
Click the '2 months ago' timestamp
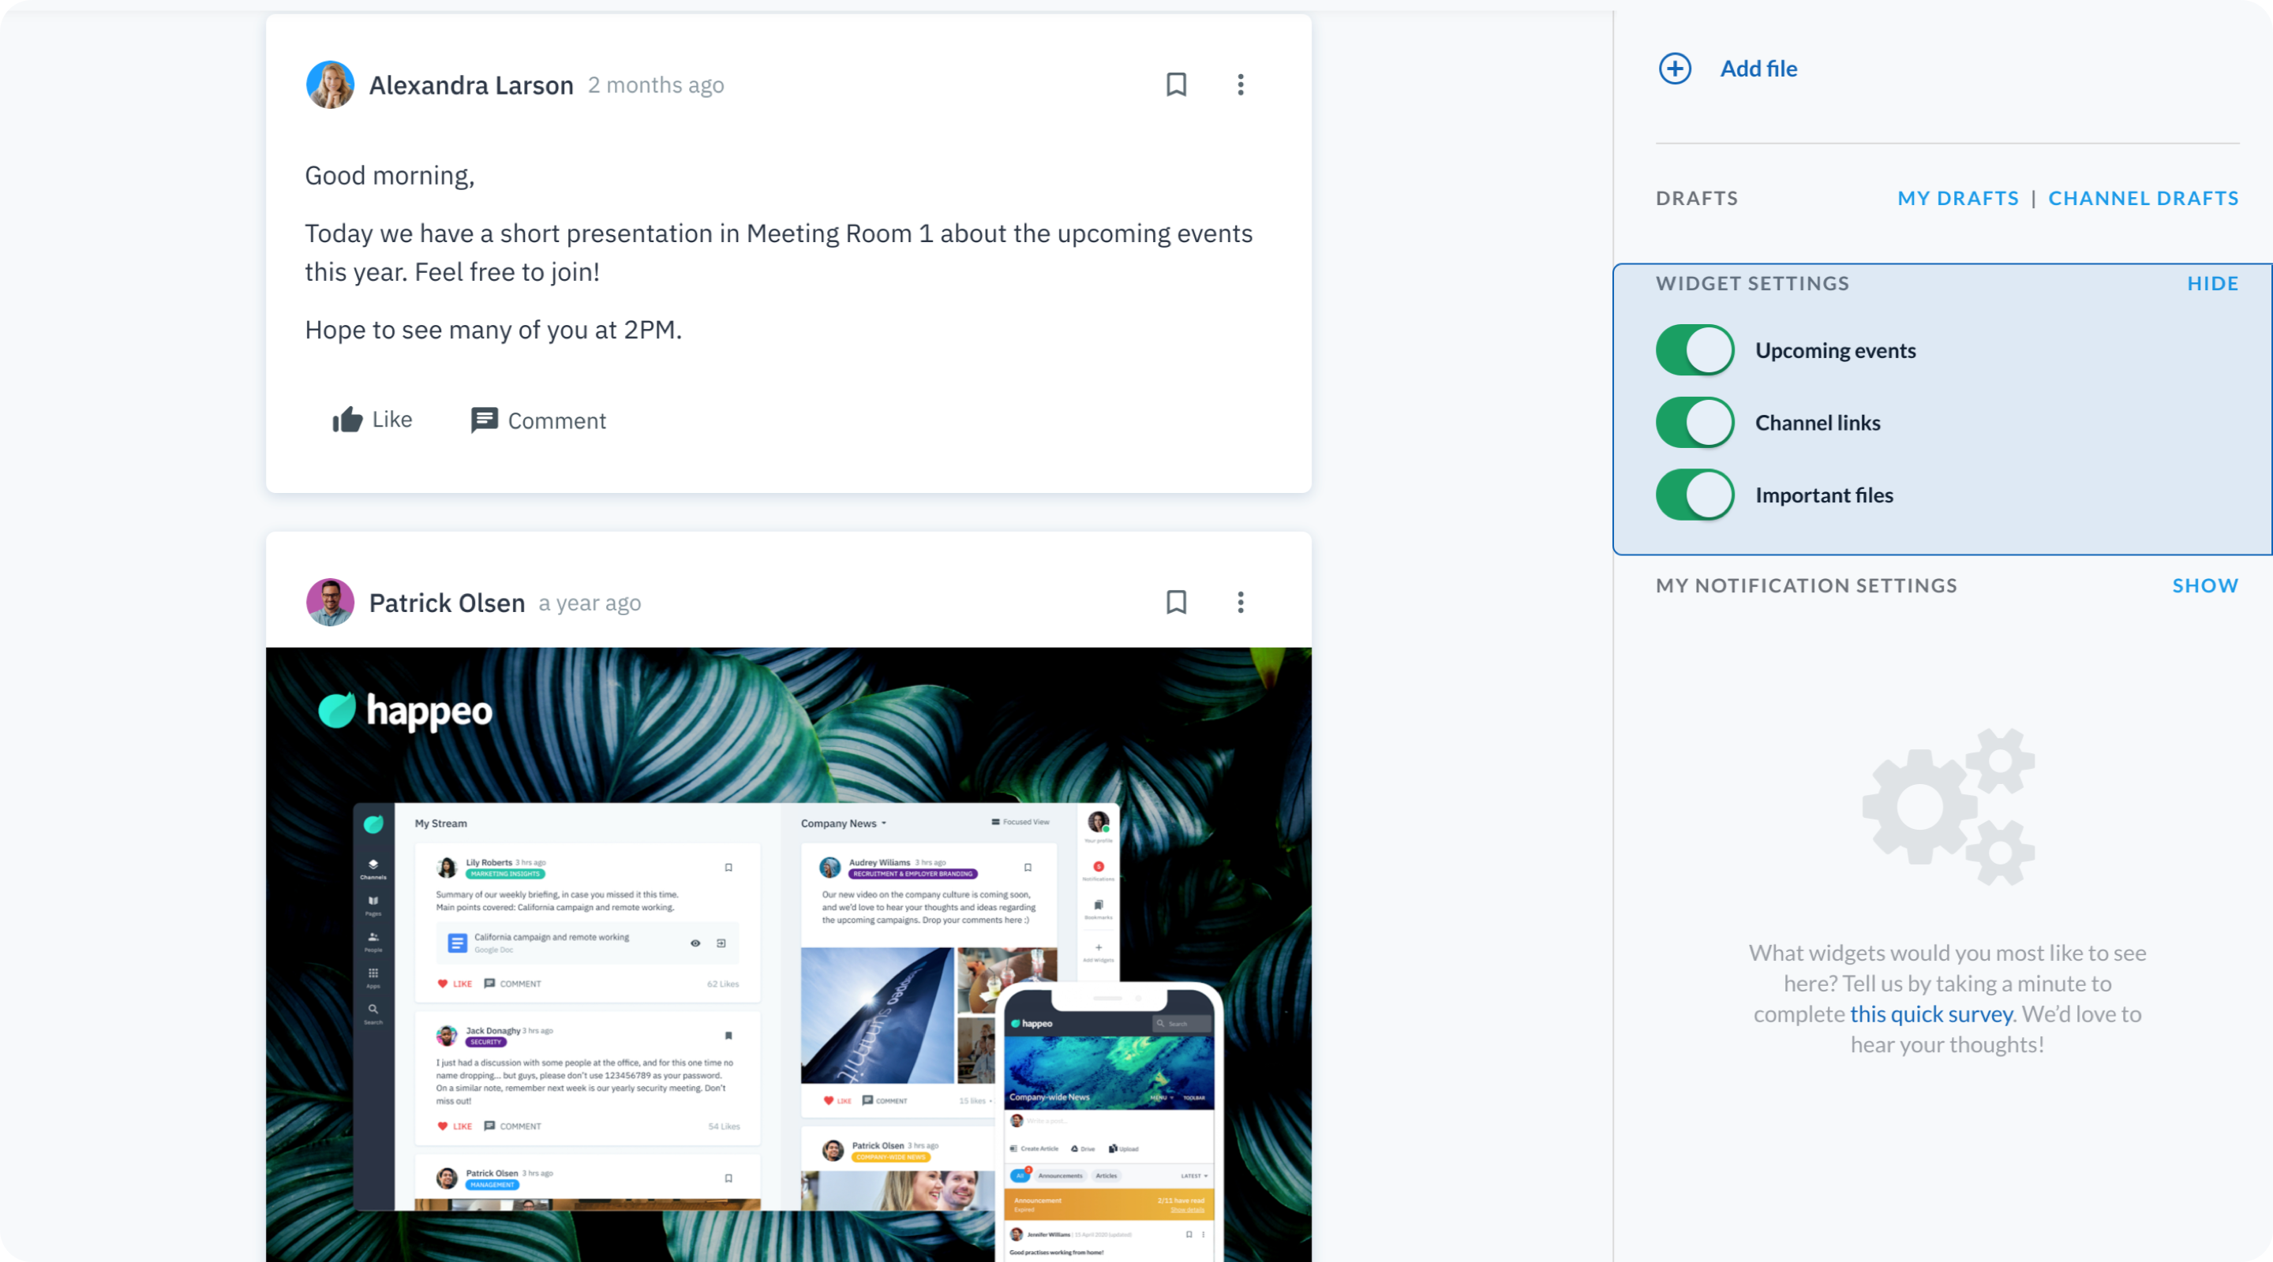[656, 85]
